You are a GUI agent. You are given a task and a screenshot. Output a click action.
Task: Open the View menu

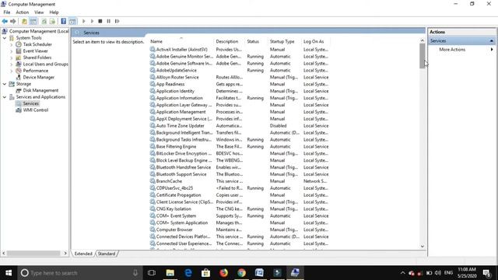point(39,12)
